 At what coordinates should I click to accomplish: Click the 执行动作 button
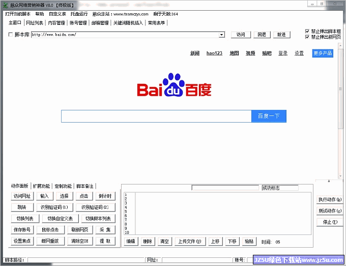coord(330,199)
